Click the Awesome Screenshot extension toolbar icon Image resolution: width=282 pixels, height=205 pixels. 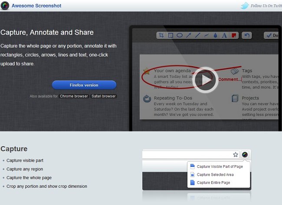click(245, 154)
